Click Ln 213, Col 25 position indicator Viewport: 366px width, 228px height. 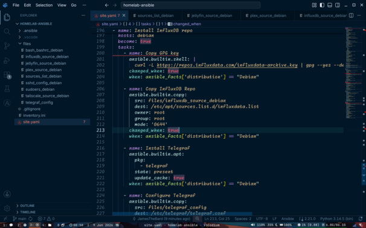point(217,219)
